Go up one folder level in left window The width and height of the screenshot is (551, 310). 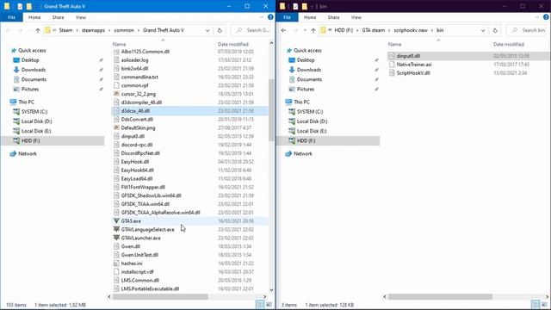tap(38, 31)
